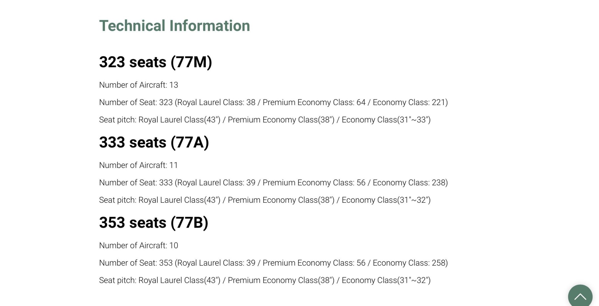599x306 pixels.
Task: Click Premium Economy Class: 64 text
Action: [314, 102]
